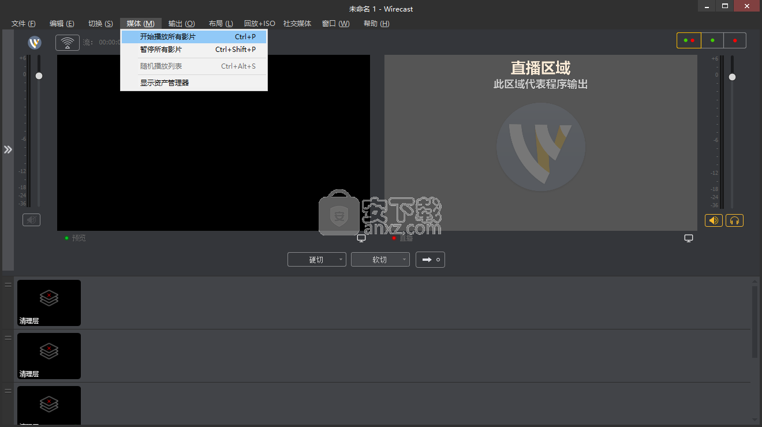Open the 帮助 (H) menu
Viewport: 762px width, 427px height.
tap(376, 24)
